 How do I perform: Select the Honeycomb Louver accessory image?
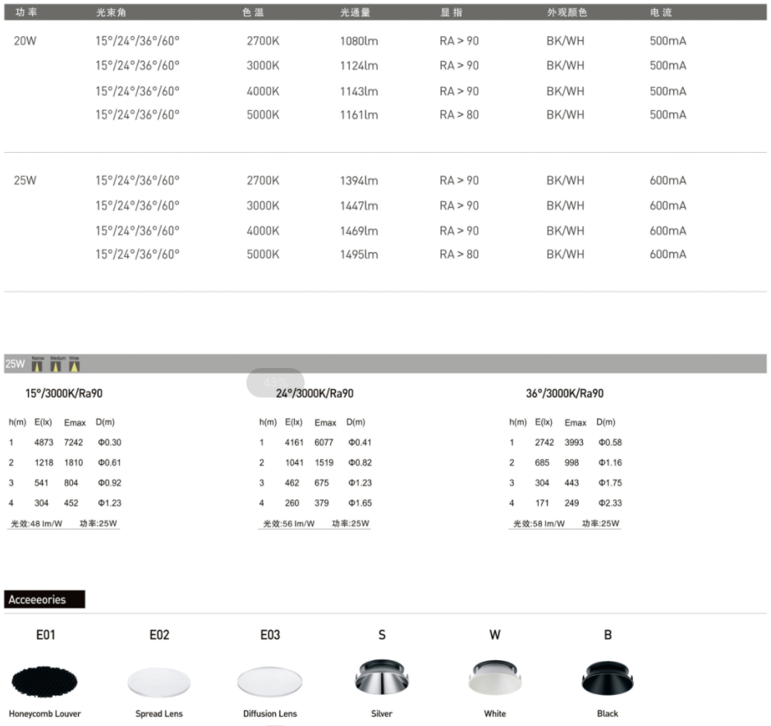click(45, 681)
